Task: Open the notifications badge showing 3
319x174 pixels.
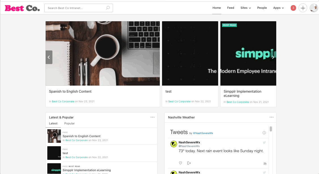Action: click(x=293, y=8)
